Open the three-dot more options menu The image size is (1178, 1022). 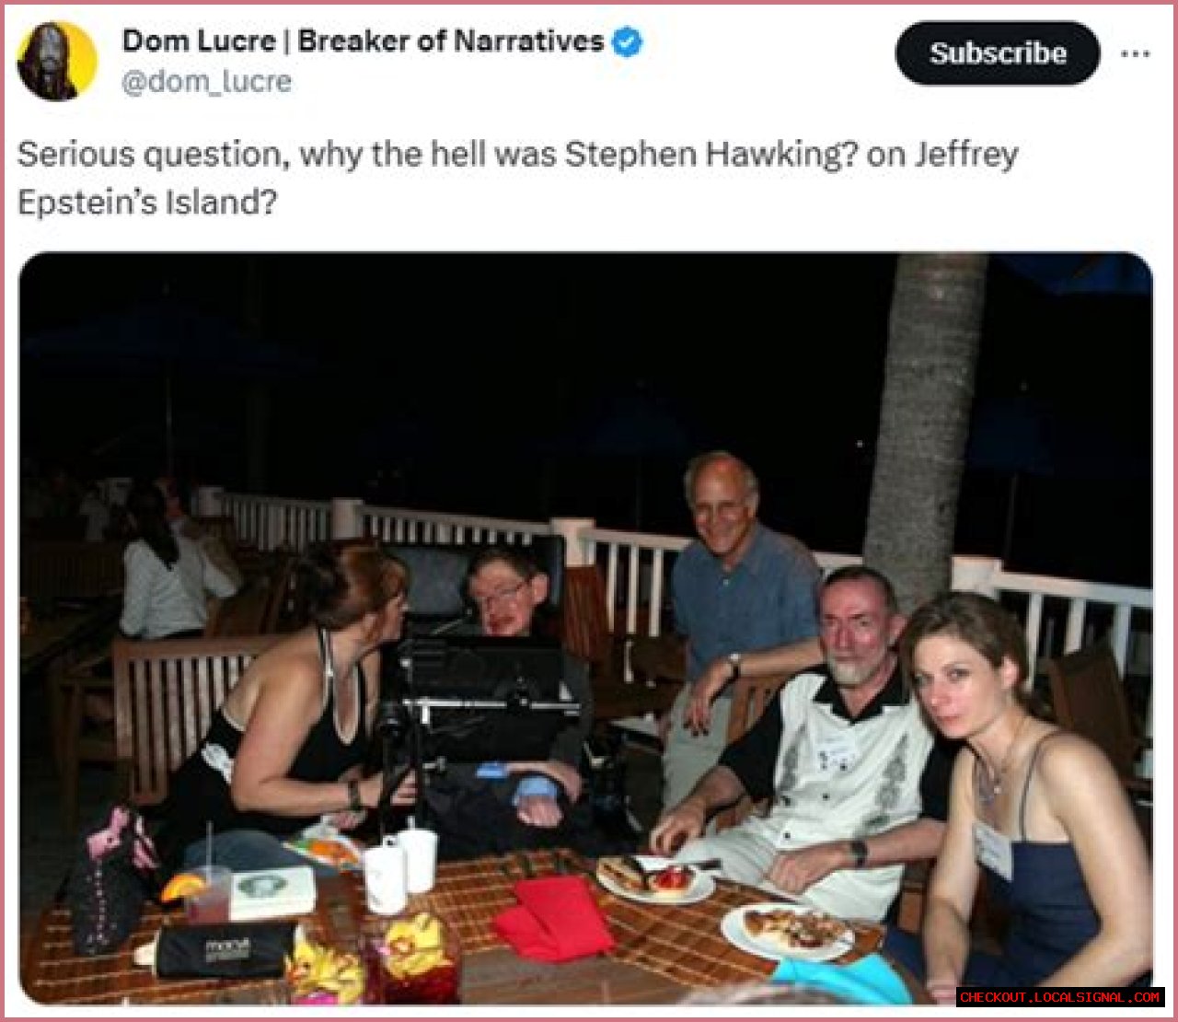click(x=1135, y=53)
